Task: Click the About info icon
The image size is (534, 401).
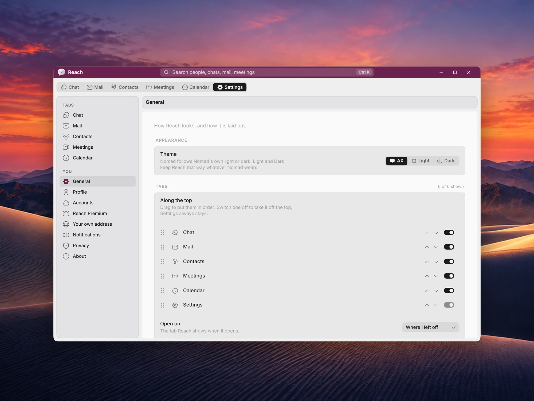Action: pyautogui.click(x=66, y=256)
